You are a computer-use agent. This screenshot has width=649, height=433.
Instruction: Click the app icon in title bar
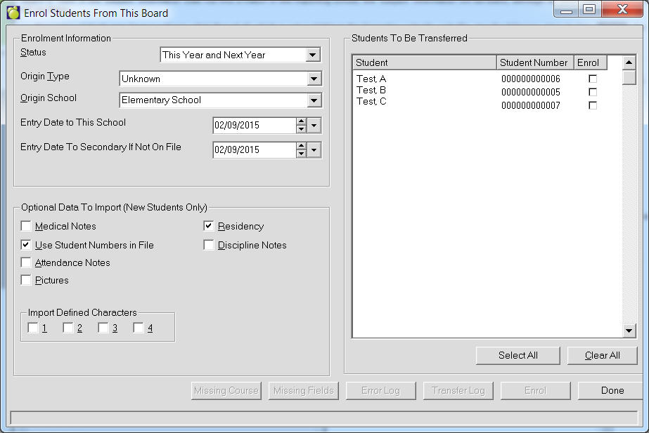click(13, 12)
